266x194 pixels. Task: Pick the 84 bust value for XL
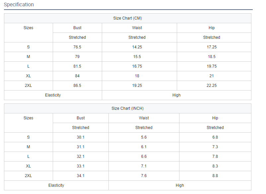coord(77,76)
